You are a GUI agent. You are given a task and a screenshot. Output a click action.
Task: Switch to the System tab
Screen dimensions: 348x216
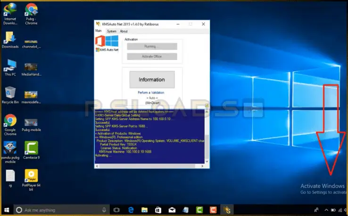click(112, 31)
